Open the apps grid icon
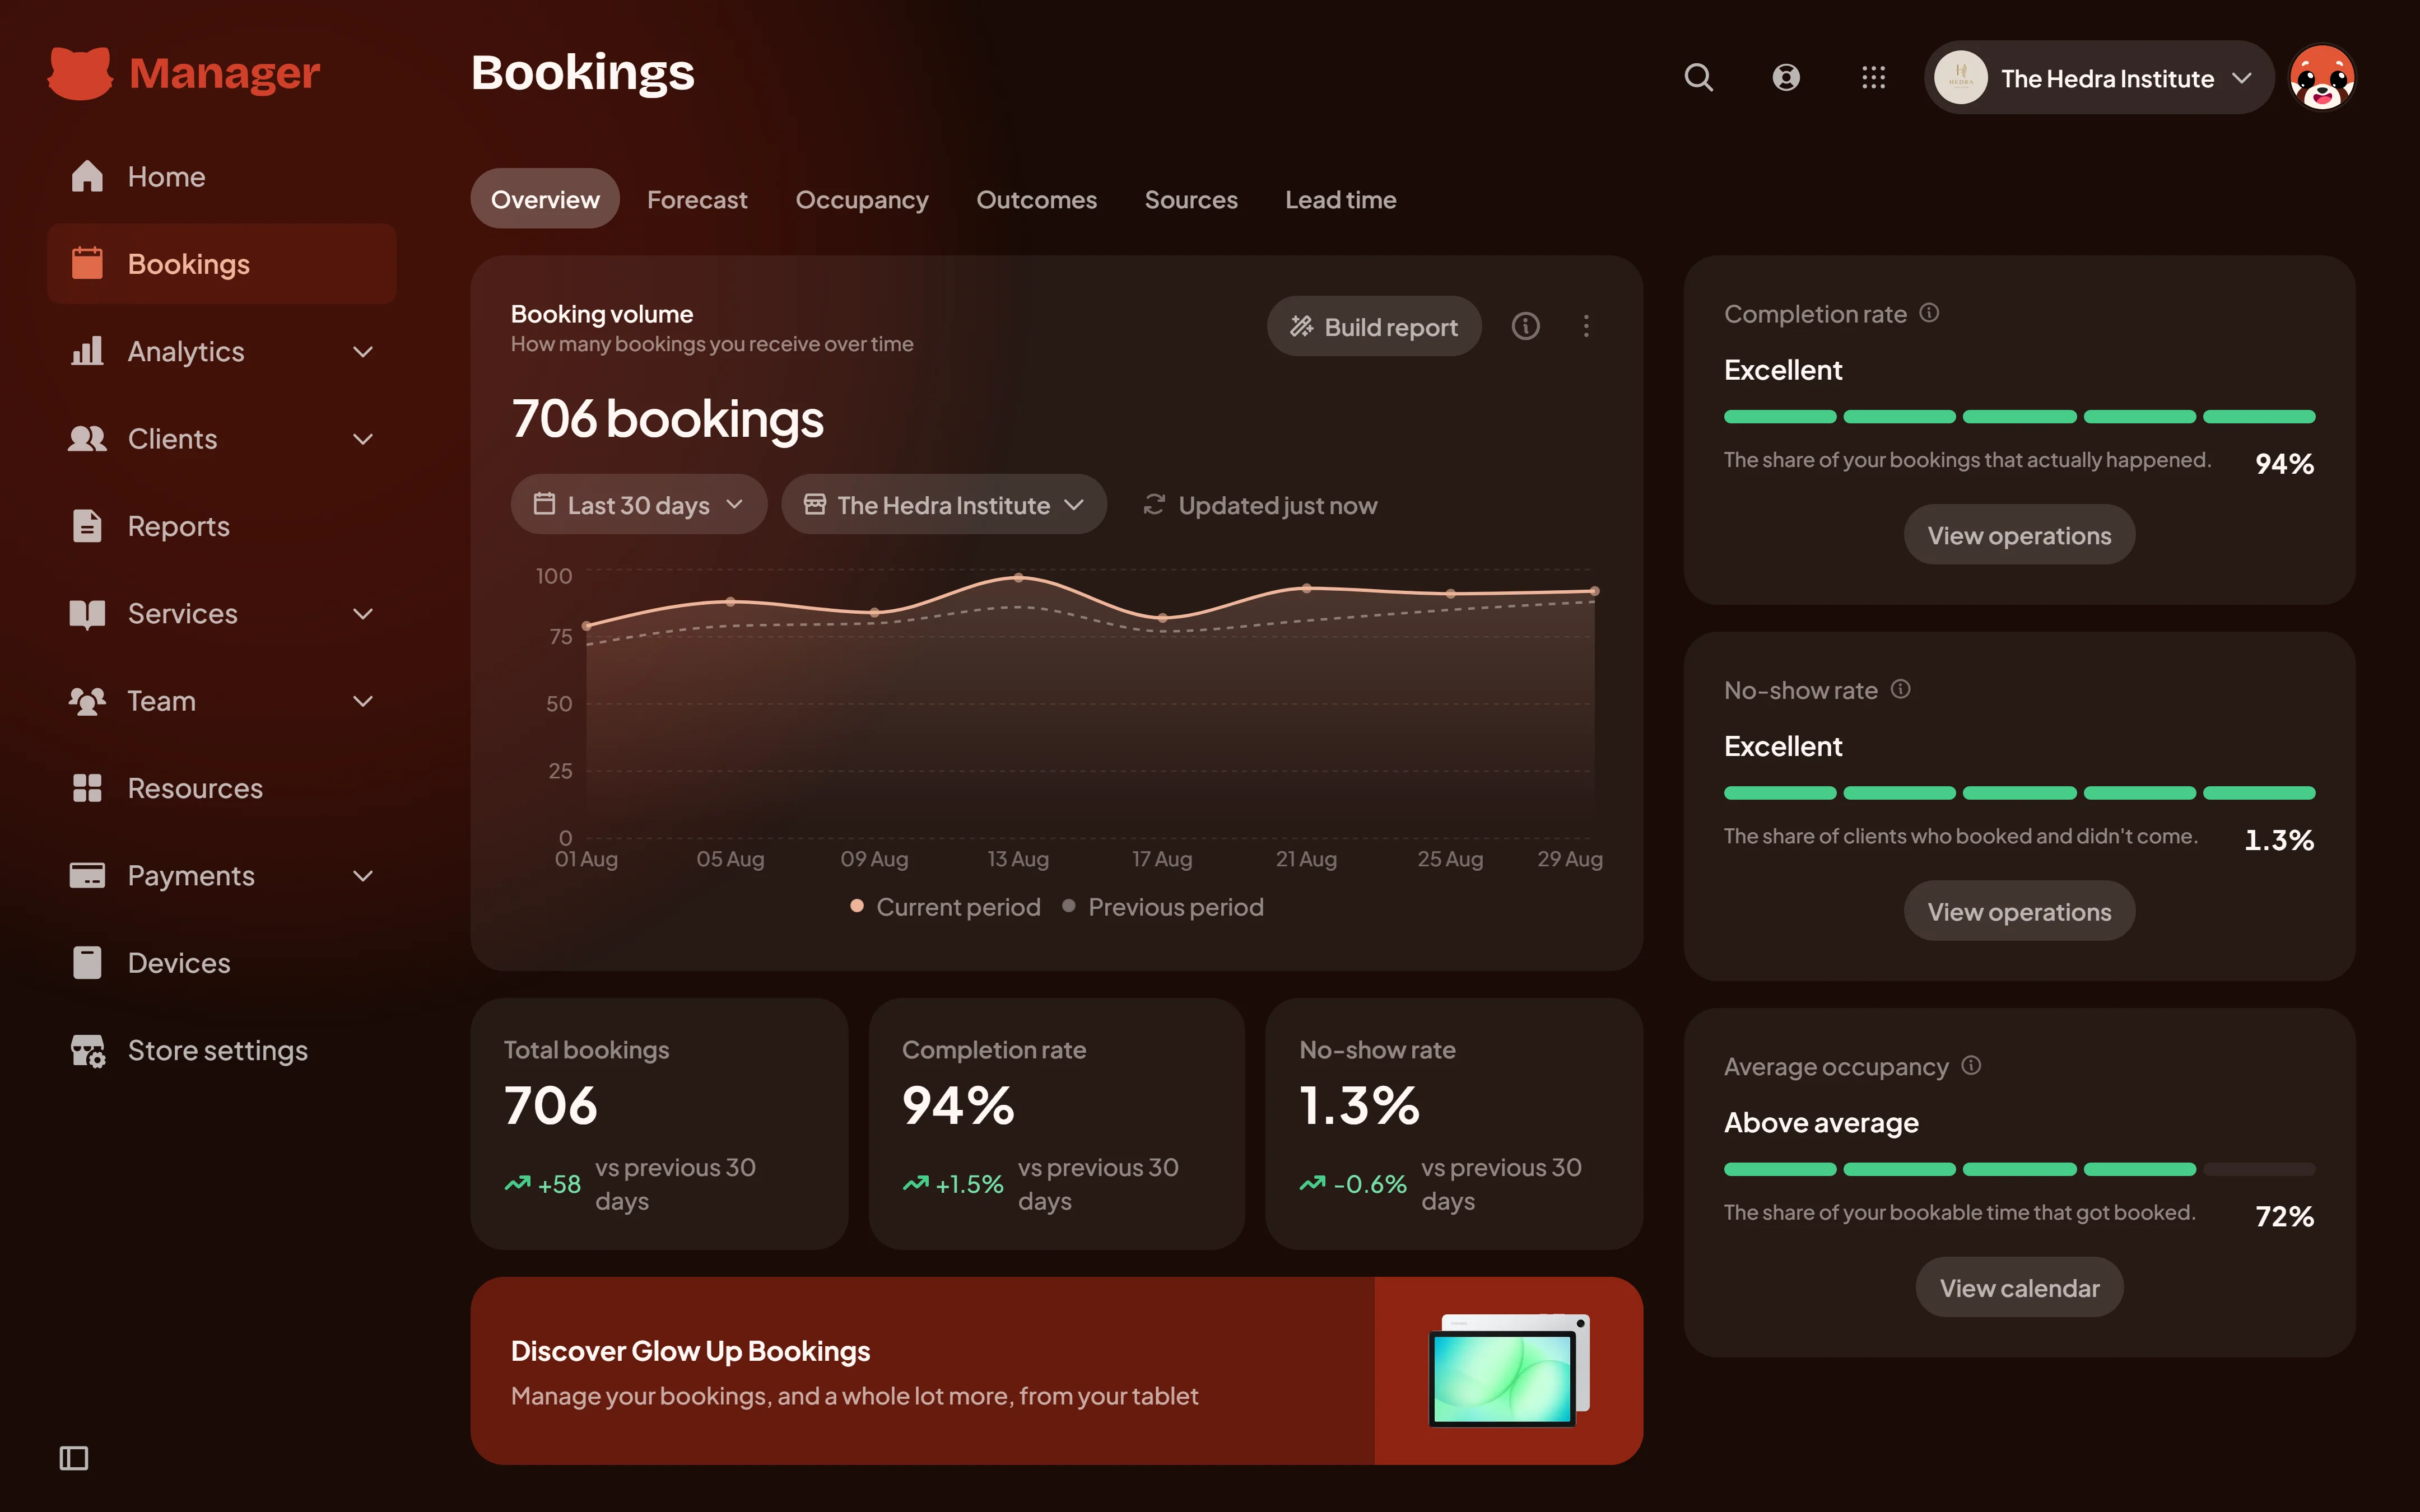 coord(1873,77)
